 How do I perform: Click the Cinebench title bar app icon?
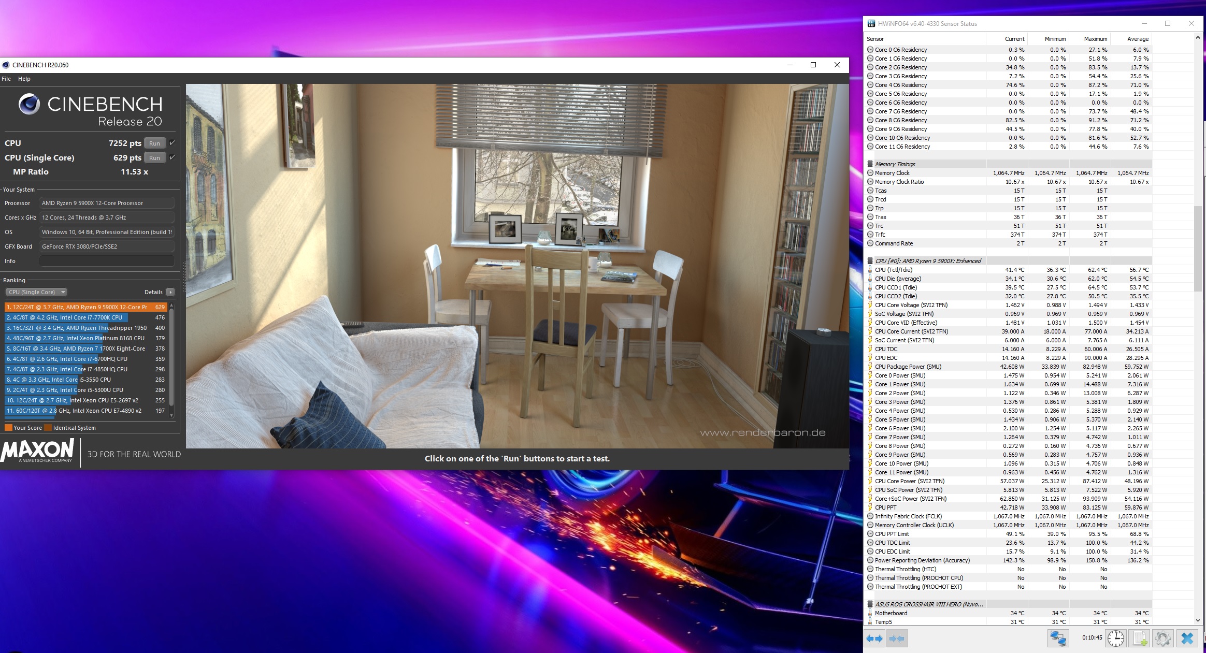click(6, 65)
